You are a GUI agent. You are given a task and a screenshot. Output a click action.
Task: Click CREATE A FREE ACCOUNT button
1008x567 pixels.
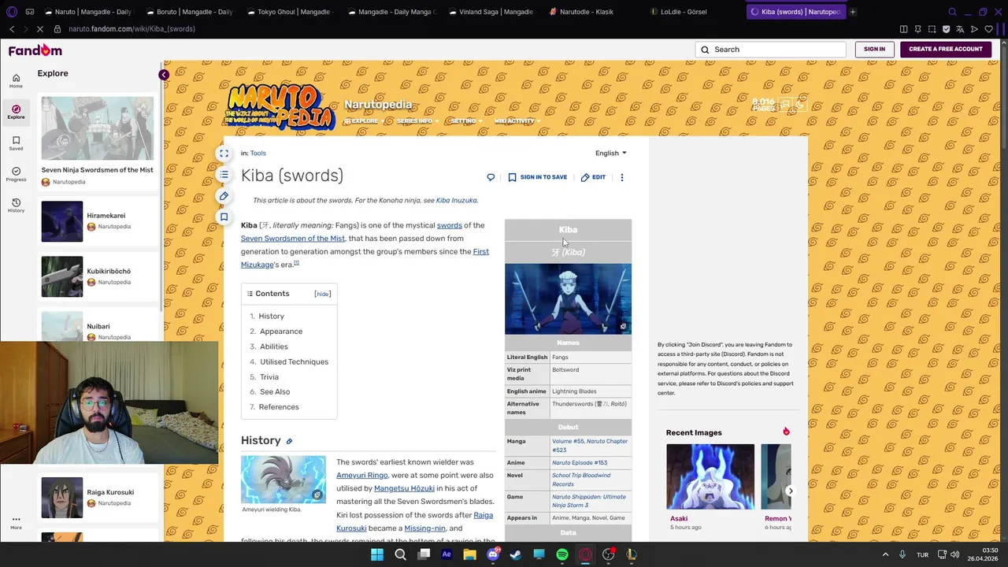946,50
